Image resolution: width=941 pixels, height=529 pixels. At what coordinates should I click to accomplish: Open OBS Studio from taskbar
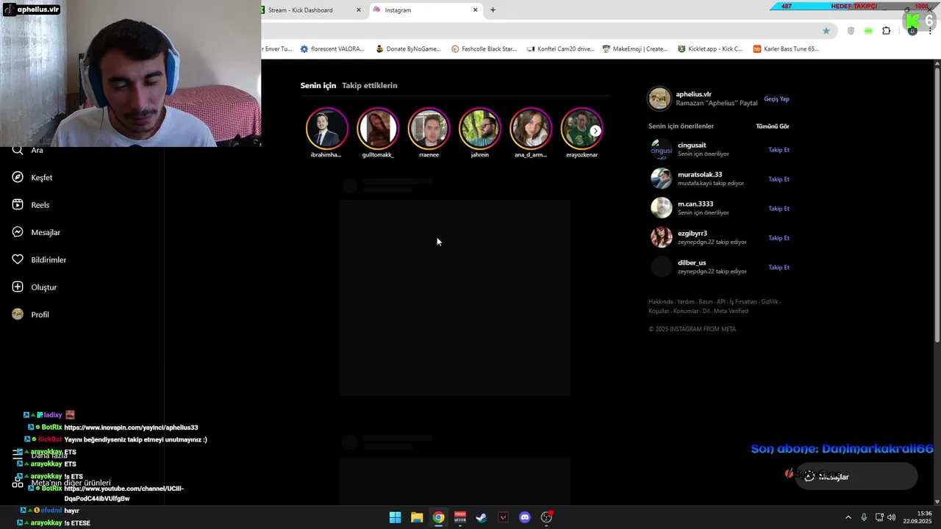click(x=546, y=517)
